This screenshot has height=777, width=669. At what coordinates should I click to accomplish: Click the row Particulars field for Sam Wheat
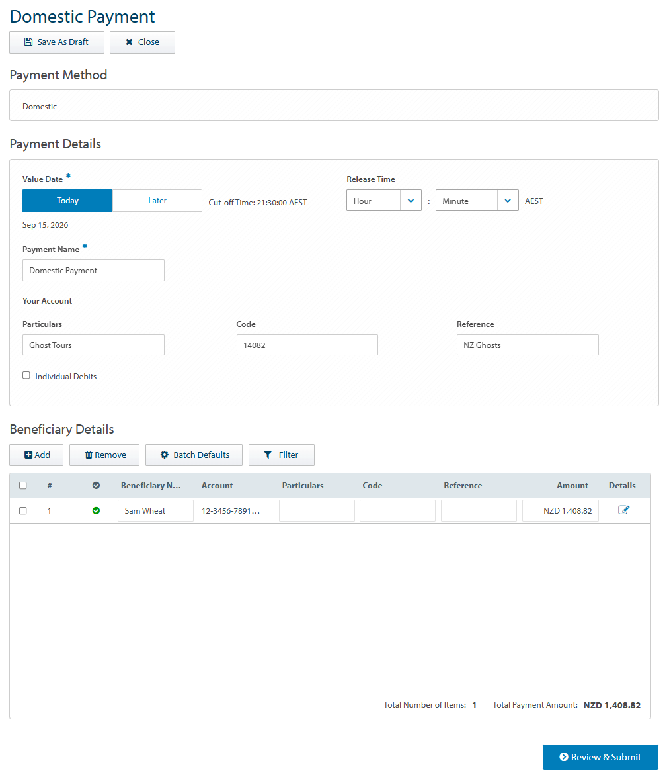point(317,511)
